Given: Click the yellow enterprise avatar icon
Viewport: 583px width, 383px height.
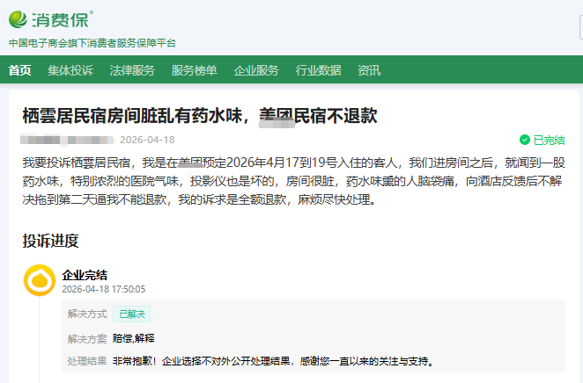Looking at the screenshot, I should click(40, 280).
